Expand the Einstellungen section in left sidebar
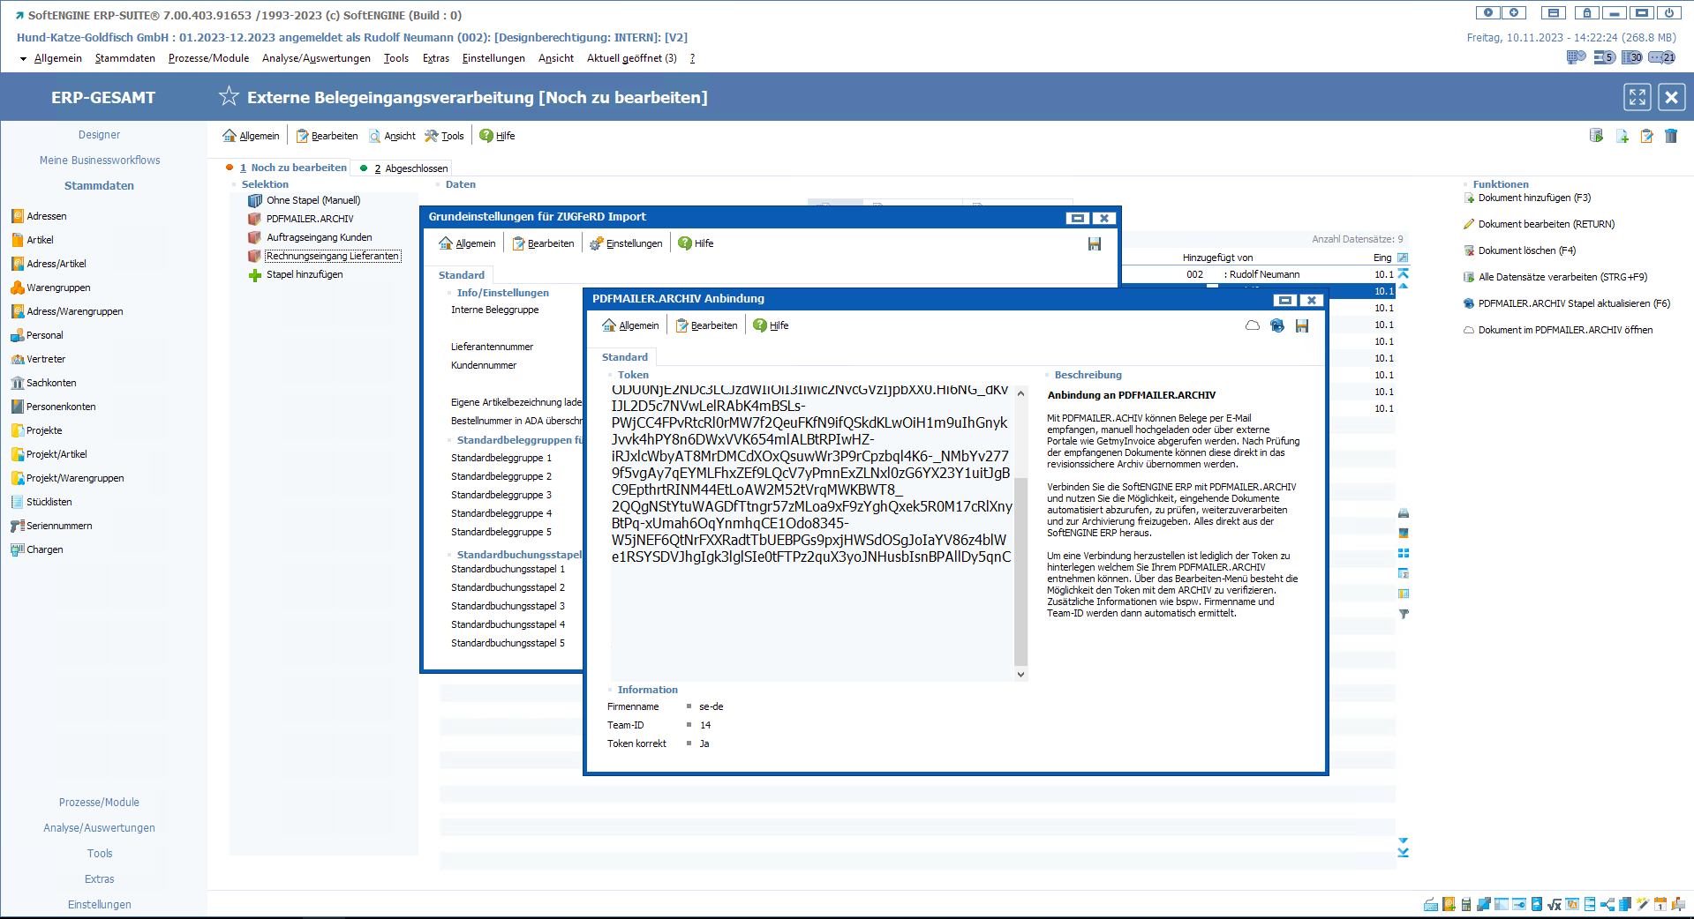The height and width of the screenshot is (919, 1694). click(x=99, y=905)
